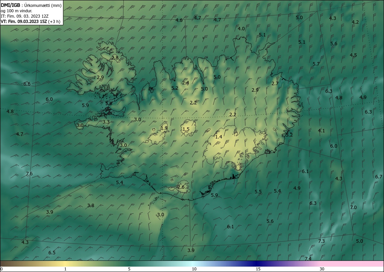Select the "IT: Fim. 09. 03. 2023 12Z" line
The image size is (384, 272).
click(25, 16)
